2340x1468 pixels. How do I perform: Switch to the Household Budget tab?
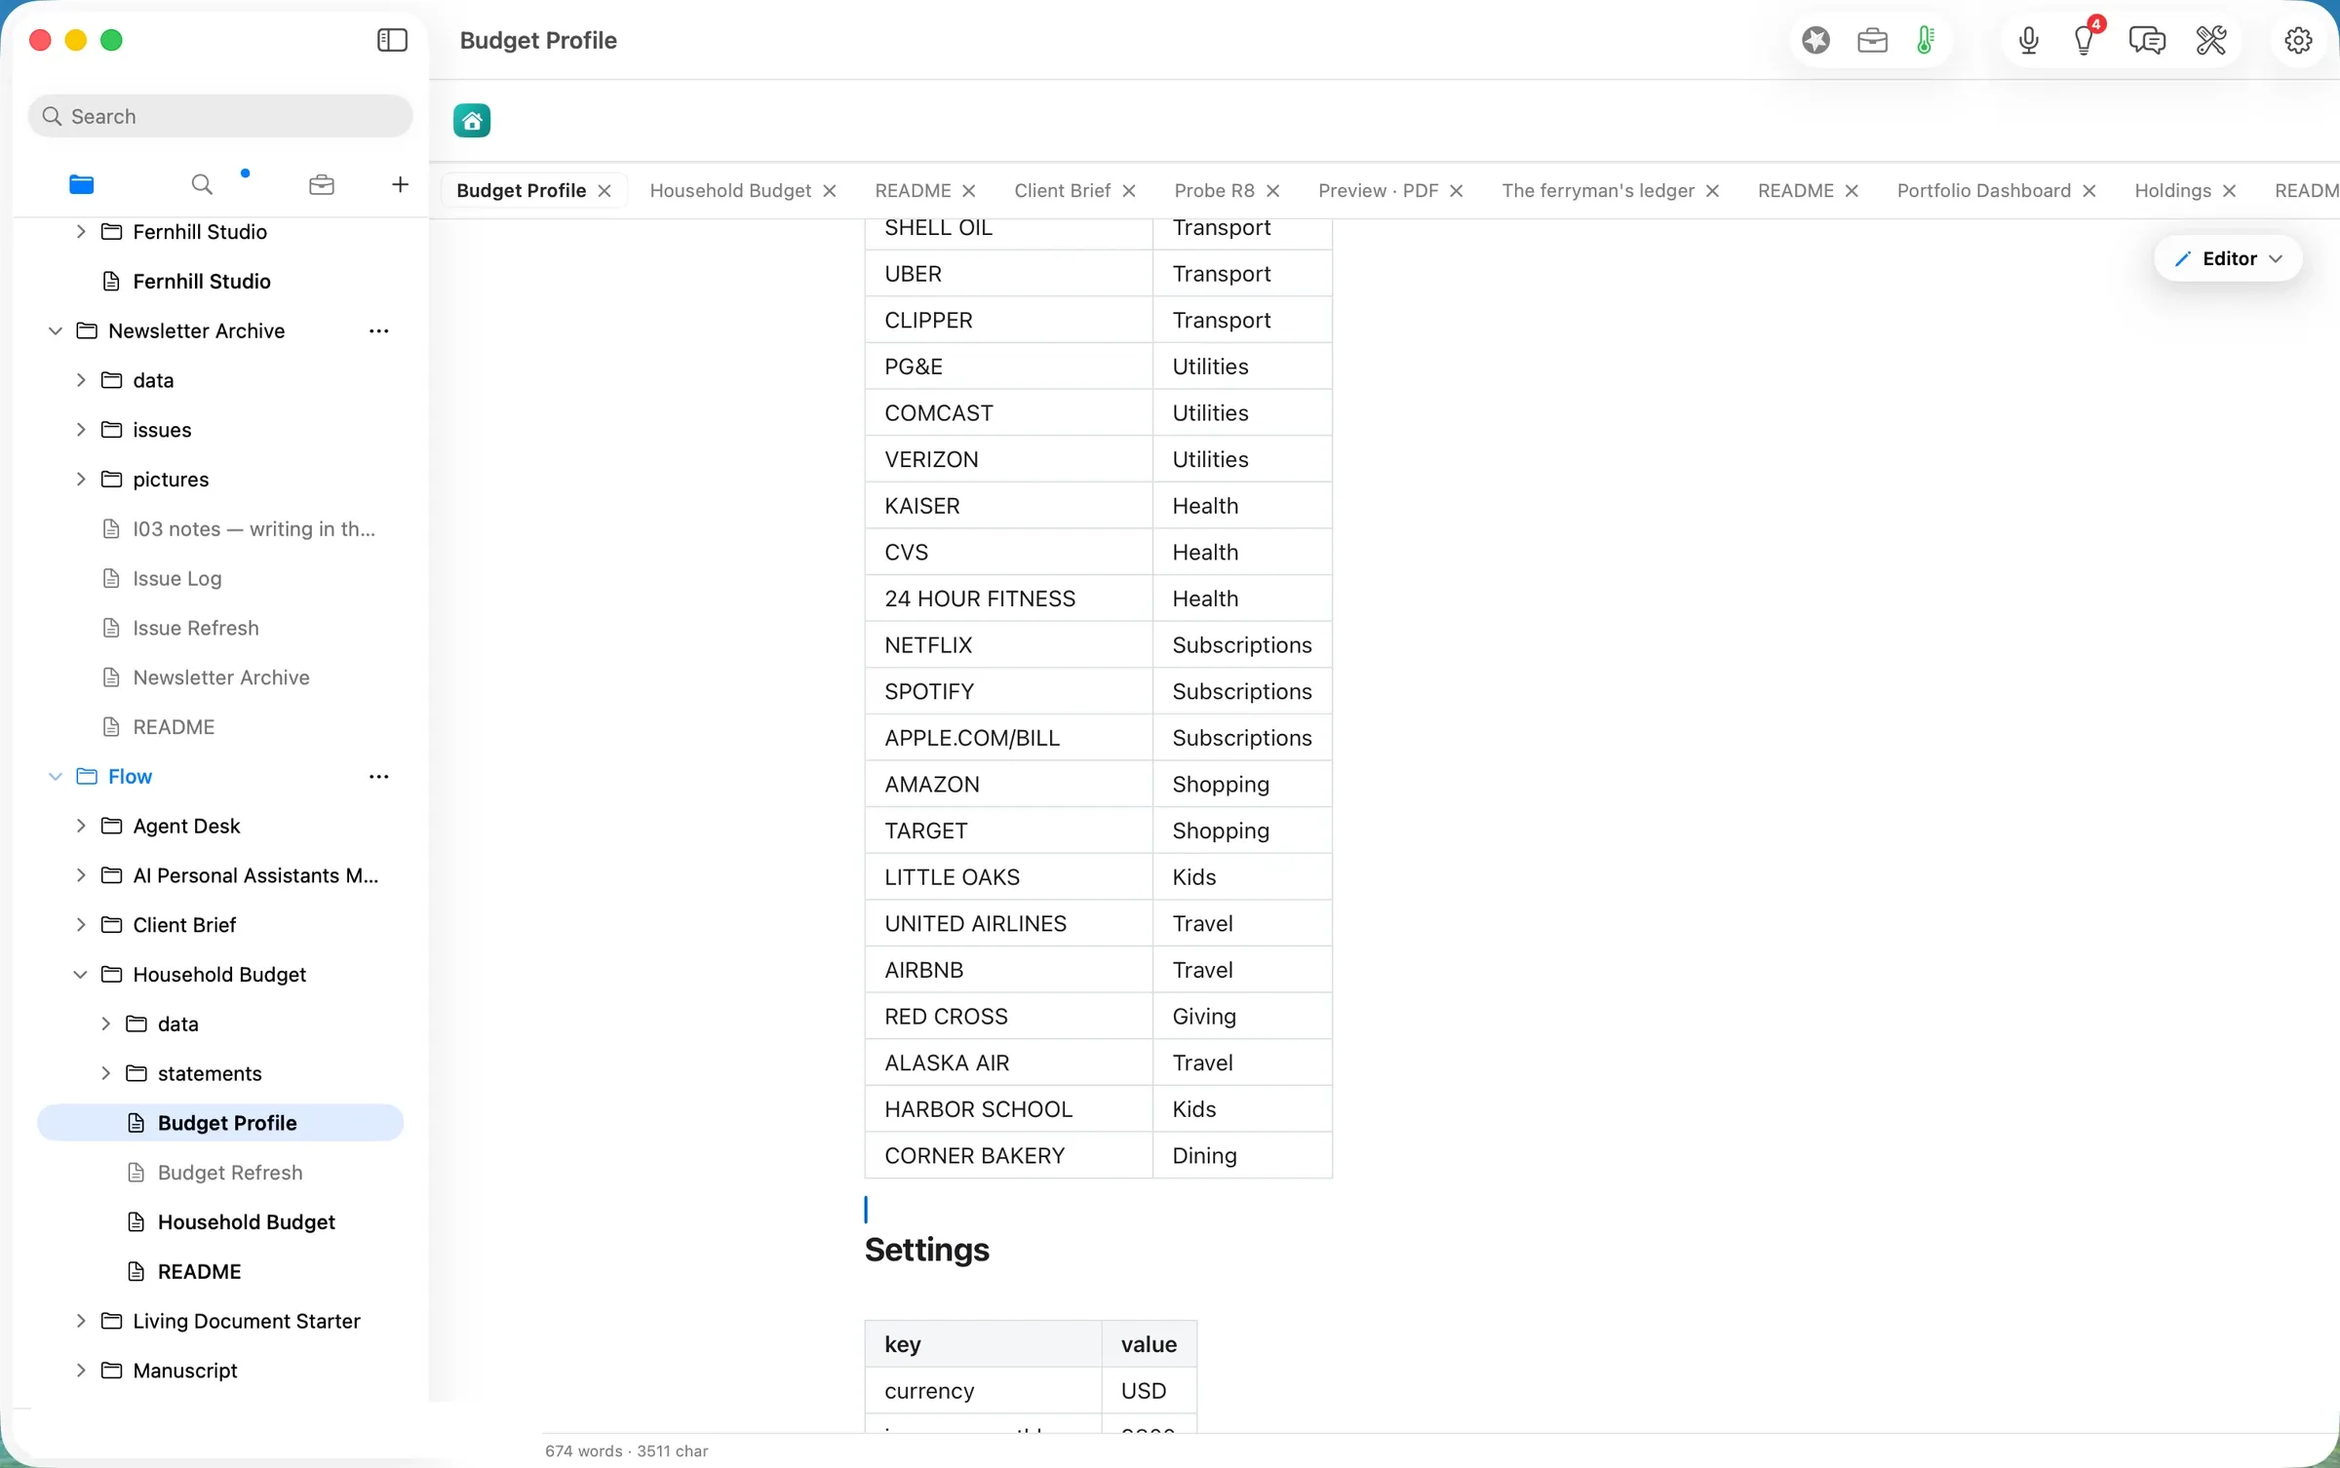click(730, 191)
